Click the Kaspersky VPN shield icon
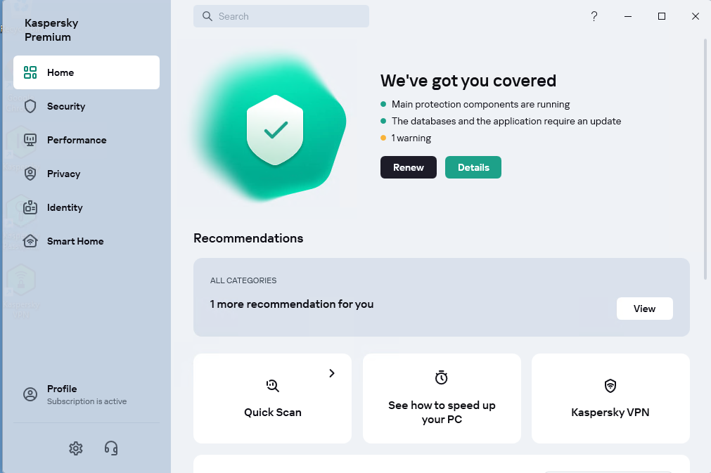Viewport: 711px width, 473px height. tap(610, 386)
